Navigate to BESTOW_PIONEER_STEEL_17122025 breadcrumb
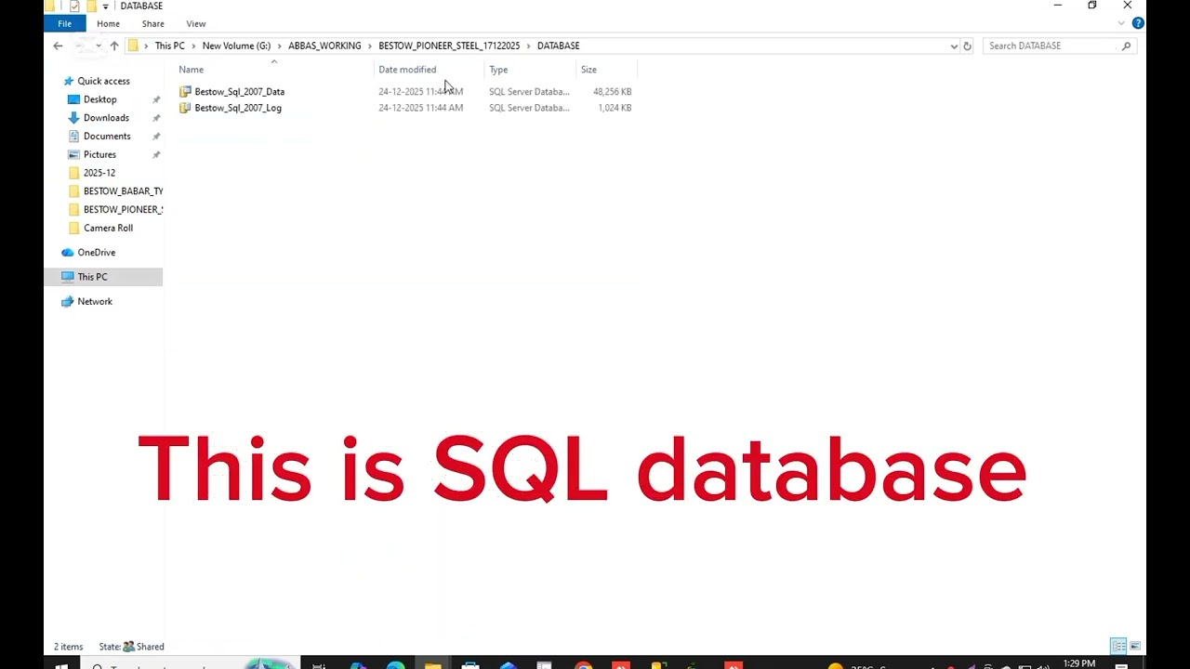The image size is (1190, 669). [449, 46]
